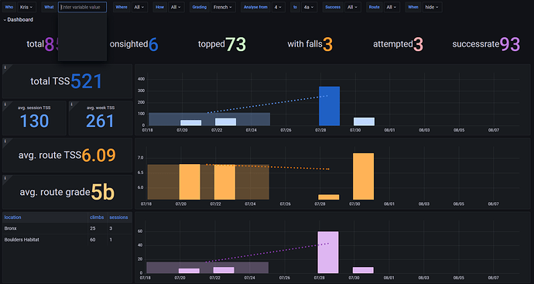
Task: Click the Who variable label
Action: (9, 7)
